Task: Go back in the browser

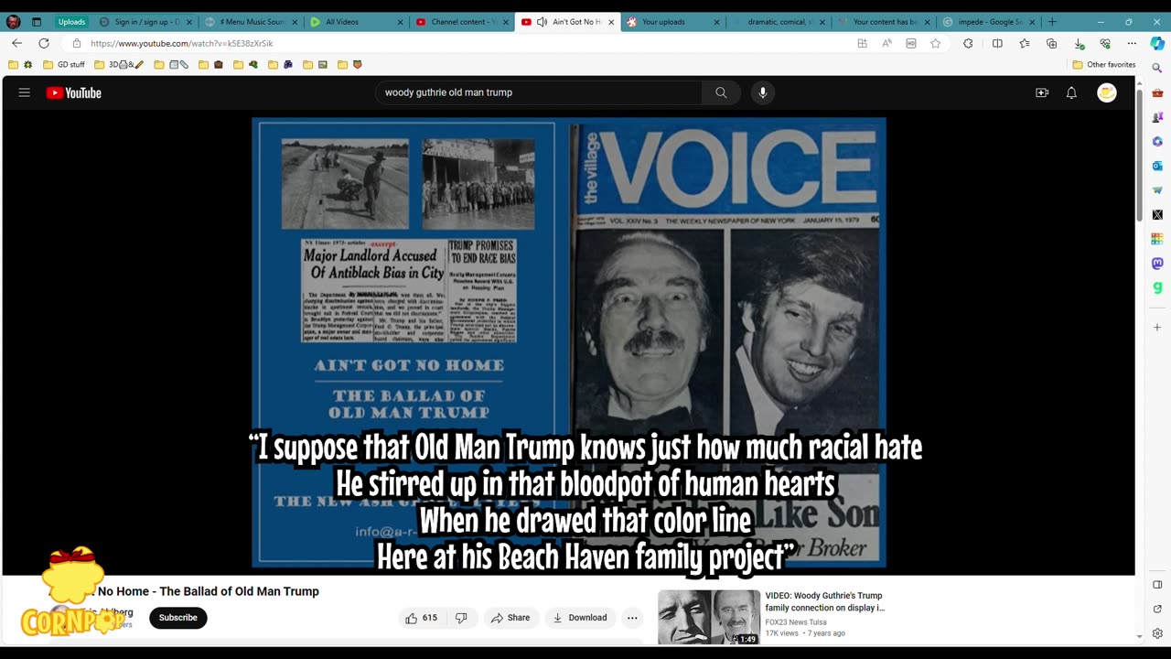Action: (16, 43)
